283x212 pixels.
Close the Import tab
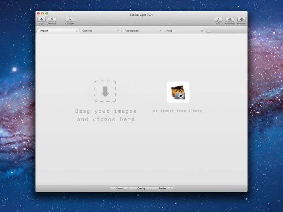pos(76,31)
